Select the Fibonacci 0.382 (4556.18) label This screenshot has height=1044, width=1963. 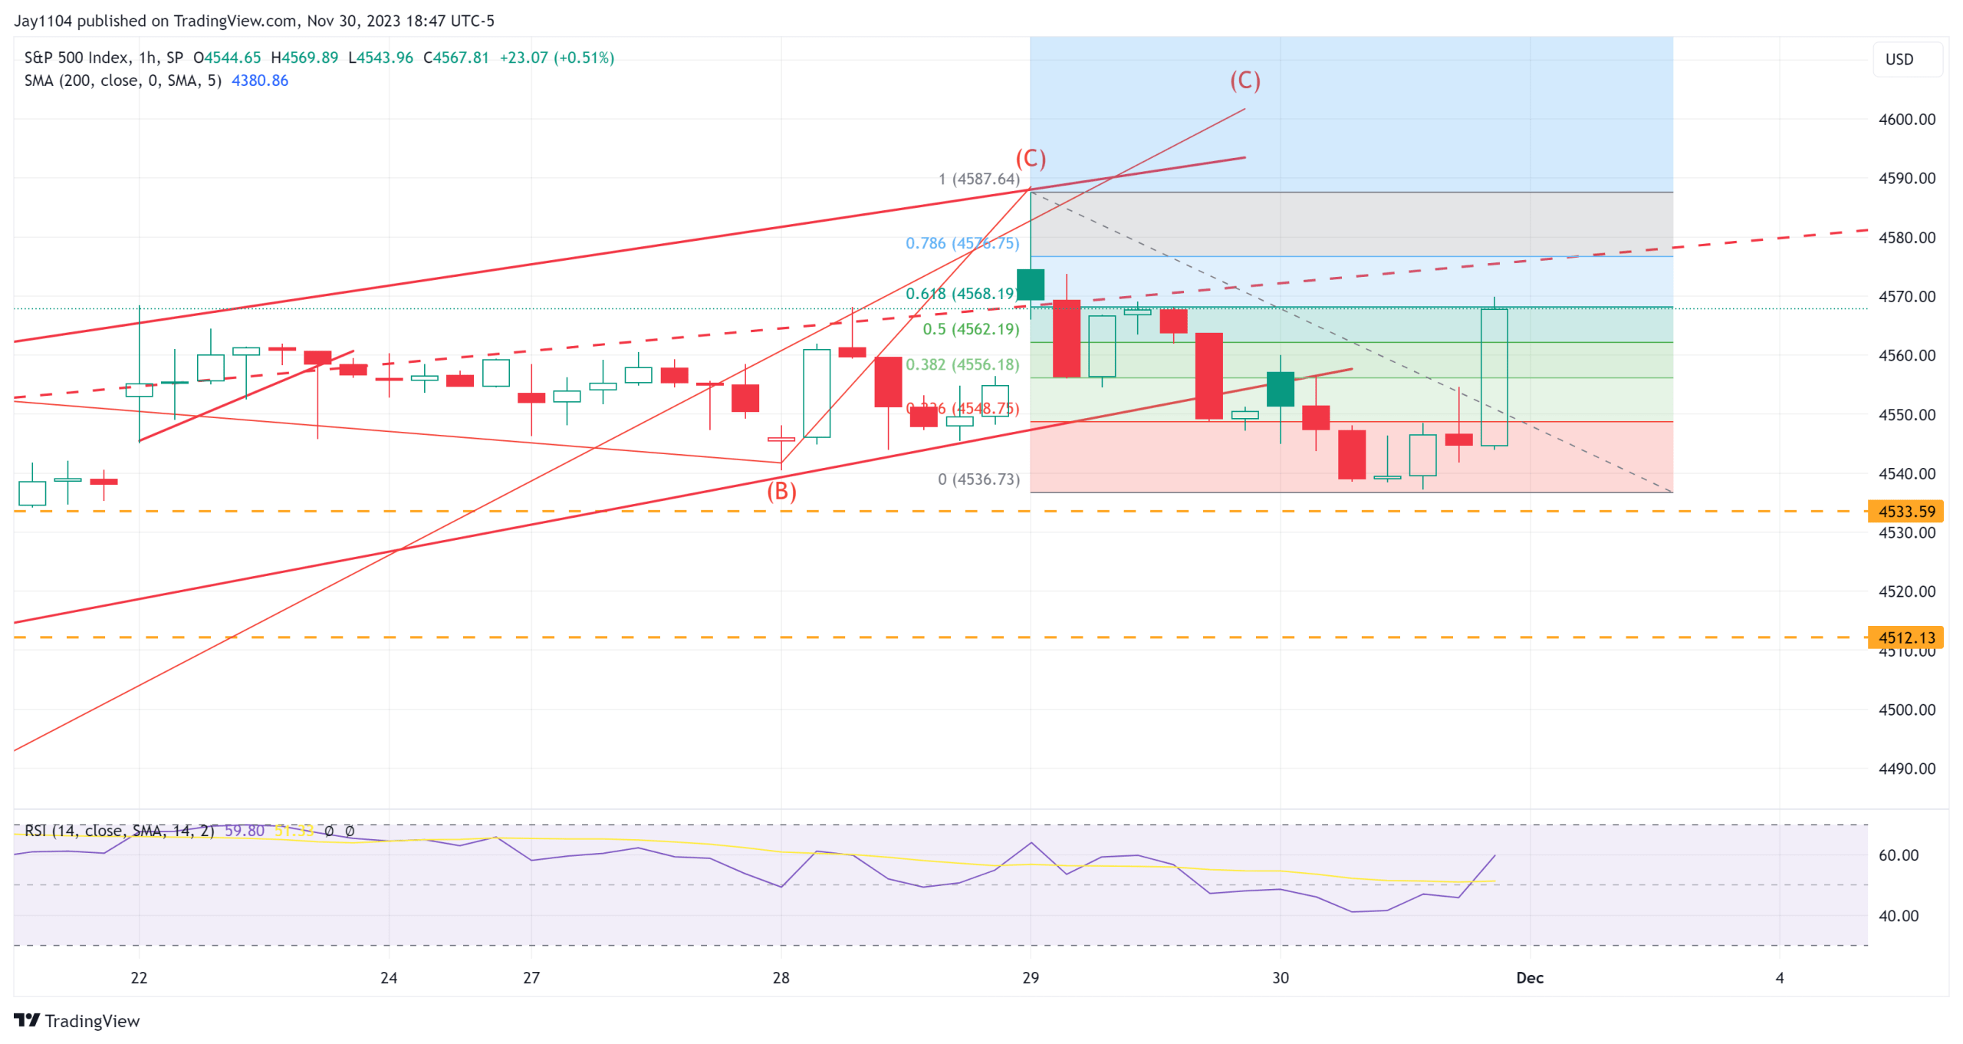(x=962, y=364)
